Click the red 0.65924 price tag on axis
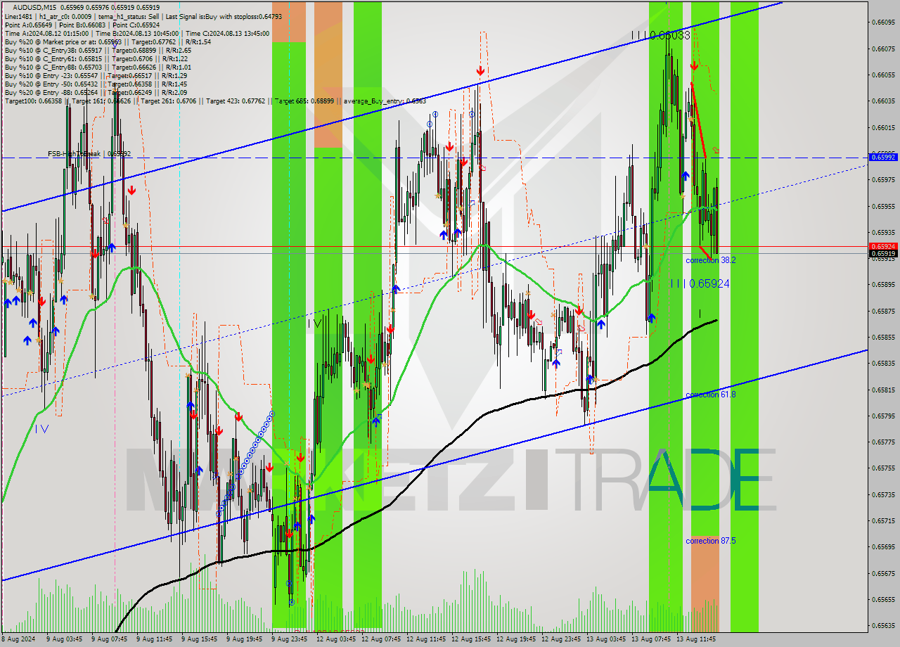The height and width of the screenshot is (647, 900). pyautogui.click(x=884, y=246)
